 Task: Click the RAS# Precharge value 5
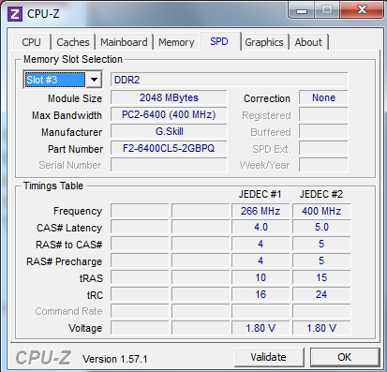click(x=321, y=260)
